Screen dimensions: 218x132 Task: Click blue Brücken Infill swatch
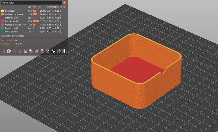[2, 28]
